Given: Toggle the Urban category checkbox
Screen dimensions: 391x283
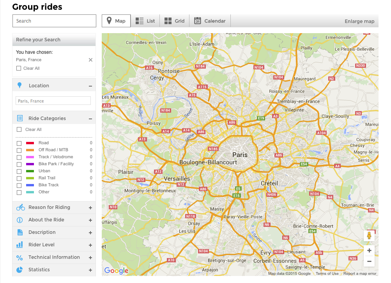Looking at the screenshot, I should (19, 171).
